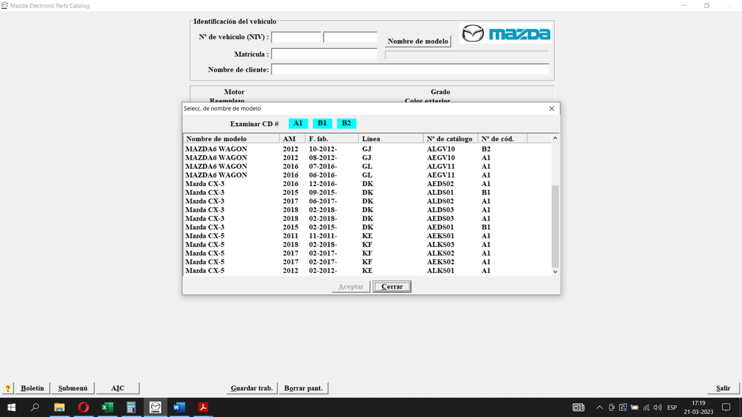Click Borrar pant. button
The image size is (742, 417).
click(303, 388)
